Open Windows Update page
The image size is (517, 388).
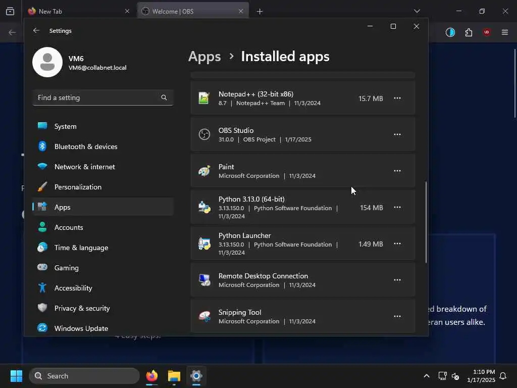pyautogui.click(x=102, y=328)
